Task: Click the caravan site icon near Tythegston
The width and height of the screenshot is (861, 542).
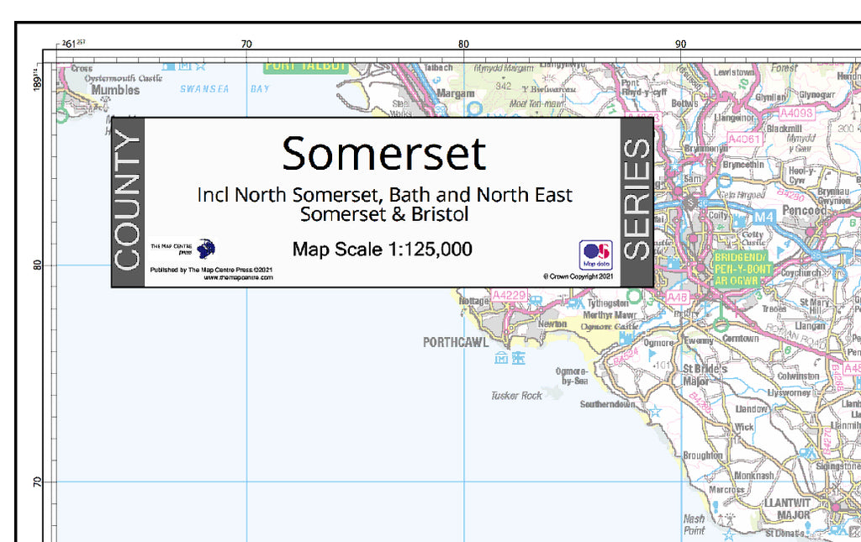Action: (x=572, y=303)
